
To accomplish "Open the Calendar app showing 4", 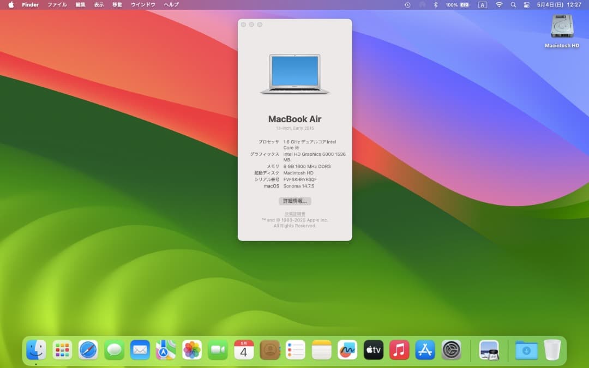I will (x=243, y=349).
